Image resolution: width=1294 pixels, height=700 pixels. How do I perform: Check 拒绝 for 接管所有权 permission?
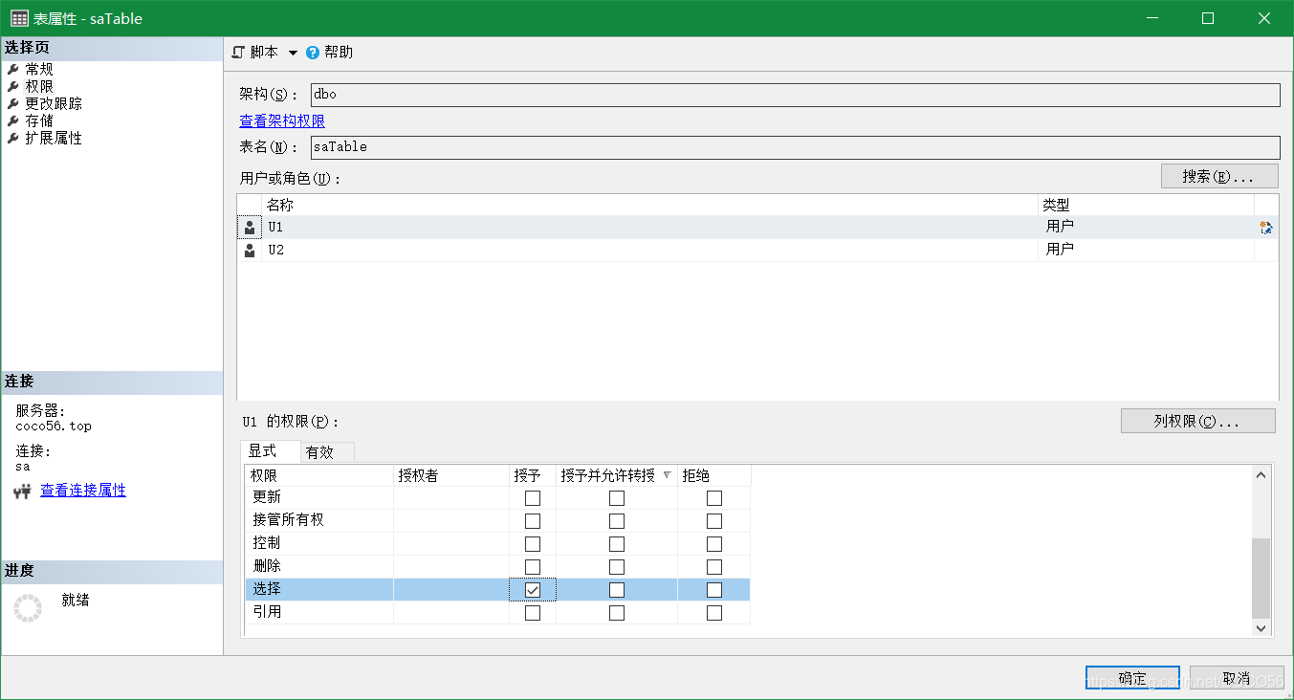point(714,521)
